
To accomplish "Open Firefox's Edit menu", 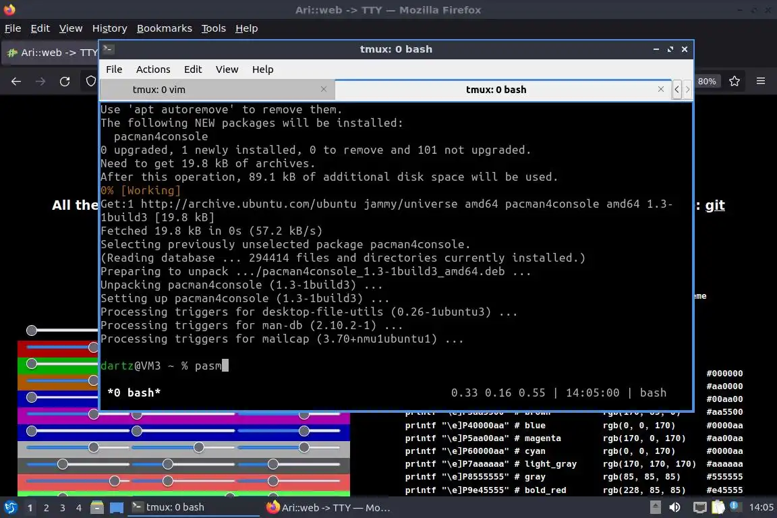I will (40, 28).
